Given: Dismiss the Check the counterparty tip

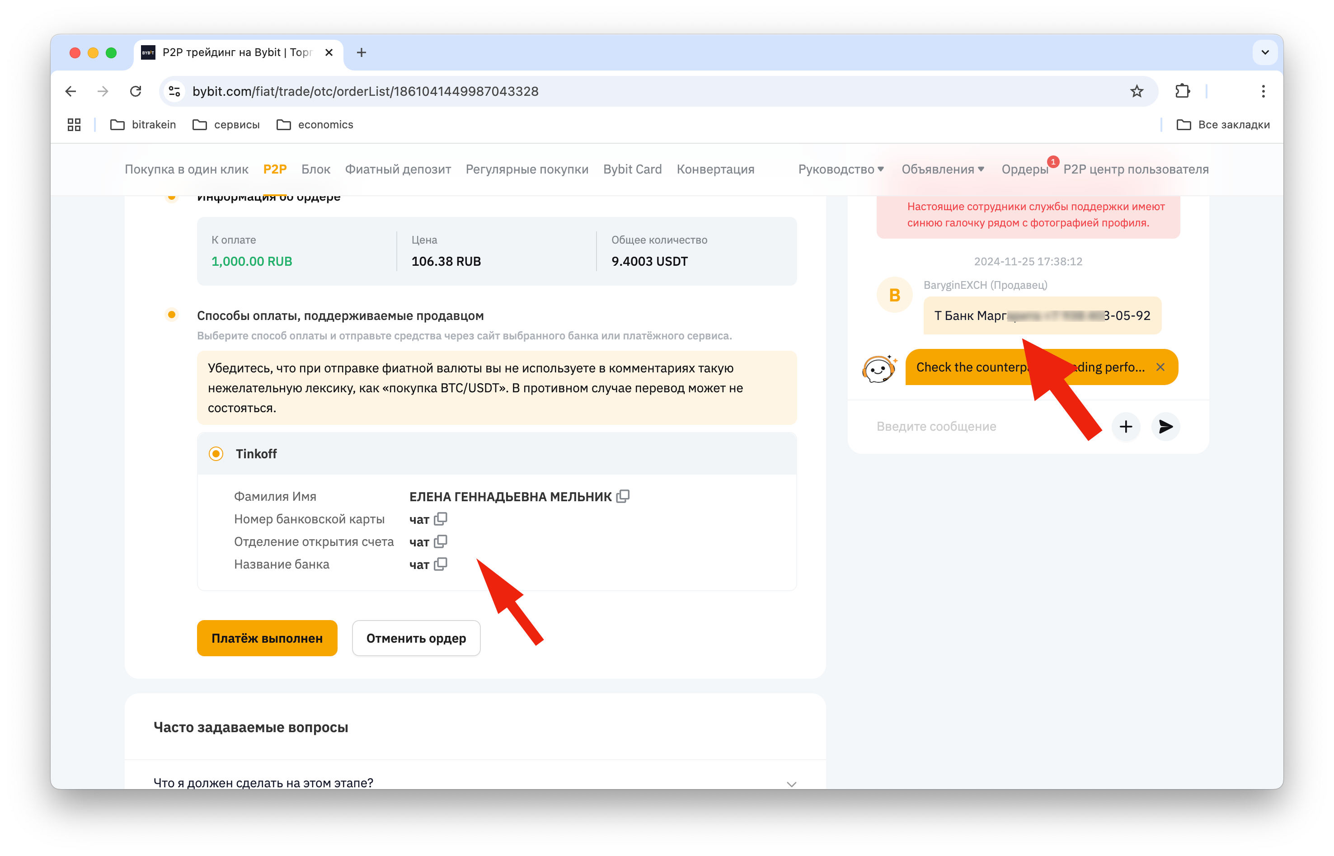Looking at the screenshot, I should 1160,367.
